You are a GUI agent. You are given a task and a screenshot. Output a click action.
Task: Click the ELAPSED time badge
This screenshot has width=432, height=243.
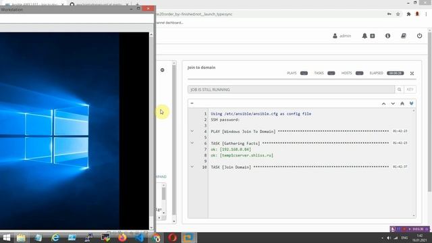pos(396,74)
